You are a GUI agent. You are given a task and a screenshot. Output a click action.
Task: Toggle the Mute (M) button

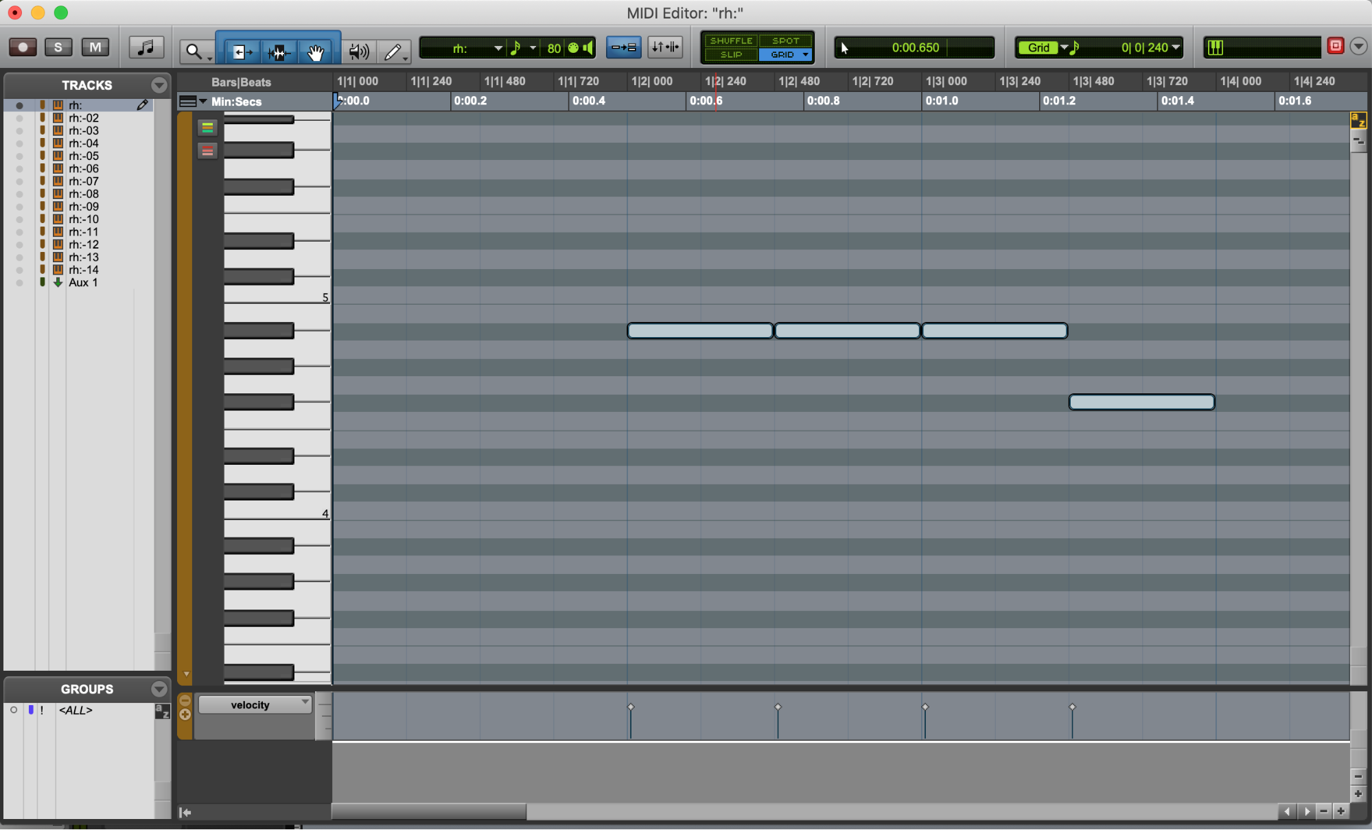95,47
